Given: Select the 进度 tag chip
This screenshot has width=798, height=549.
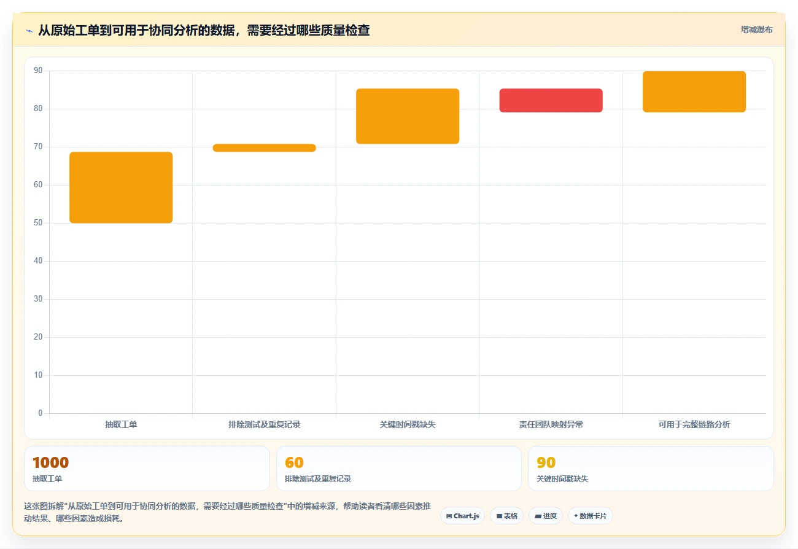Looking at the screenshot, I should tap(545, 516).
